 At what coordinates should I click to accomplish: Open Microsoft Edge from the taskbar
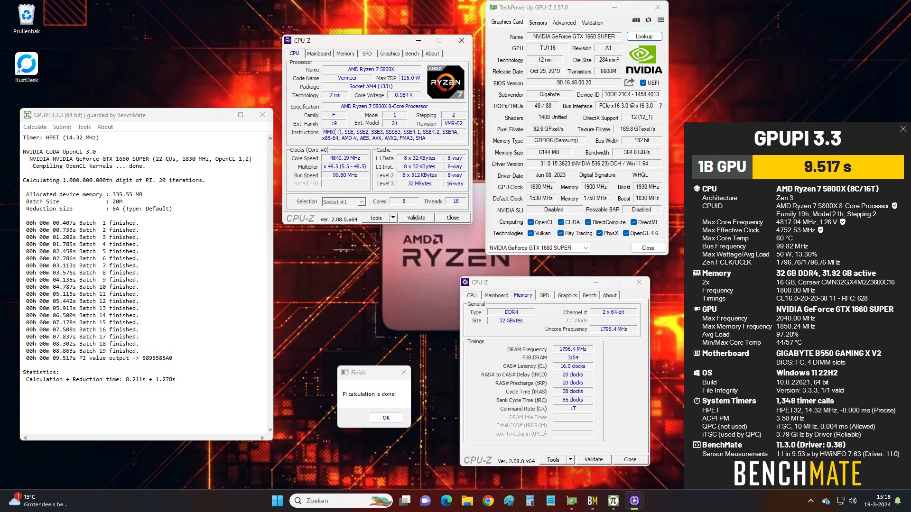(x=446, y=501)
